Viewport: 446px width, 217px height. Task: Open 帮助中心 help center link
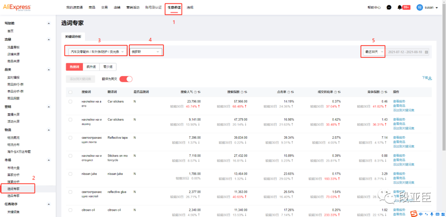point(374,8)
